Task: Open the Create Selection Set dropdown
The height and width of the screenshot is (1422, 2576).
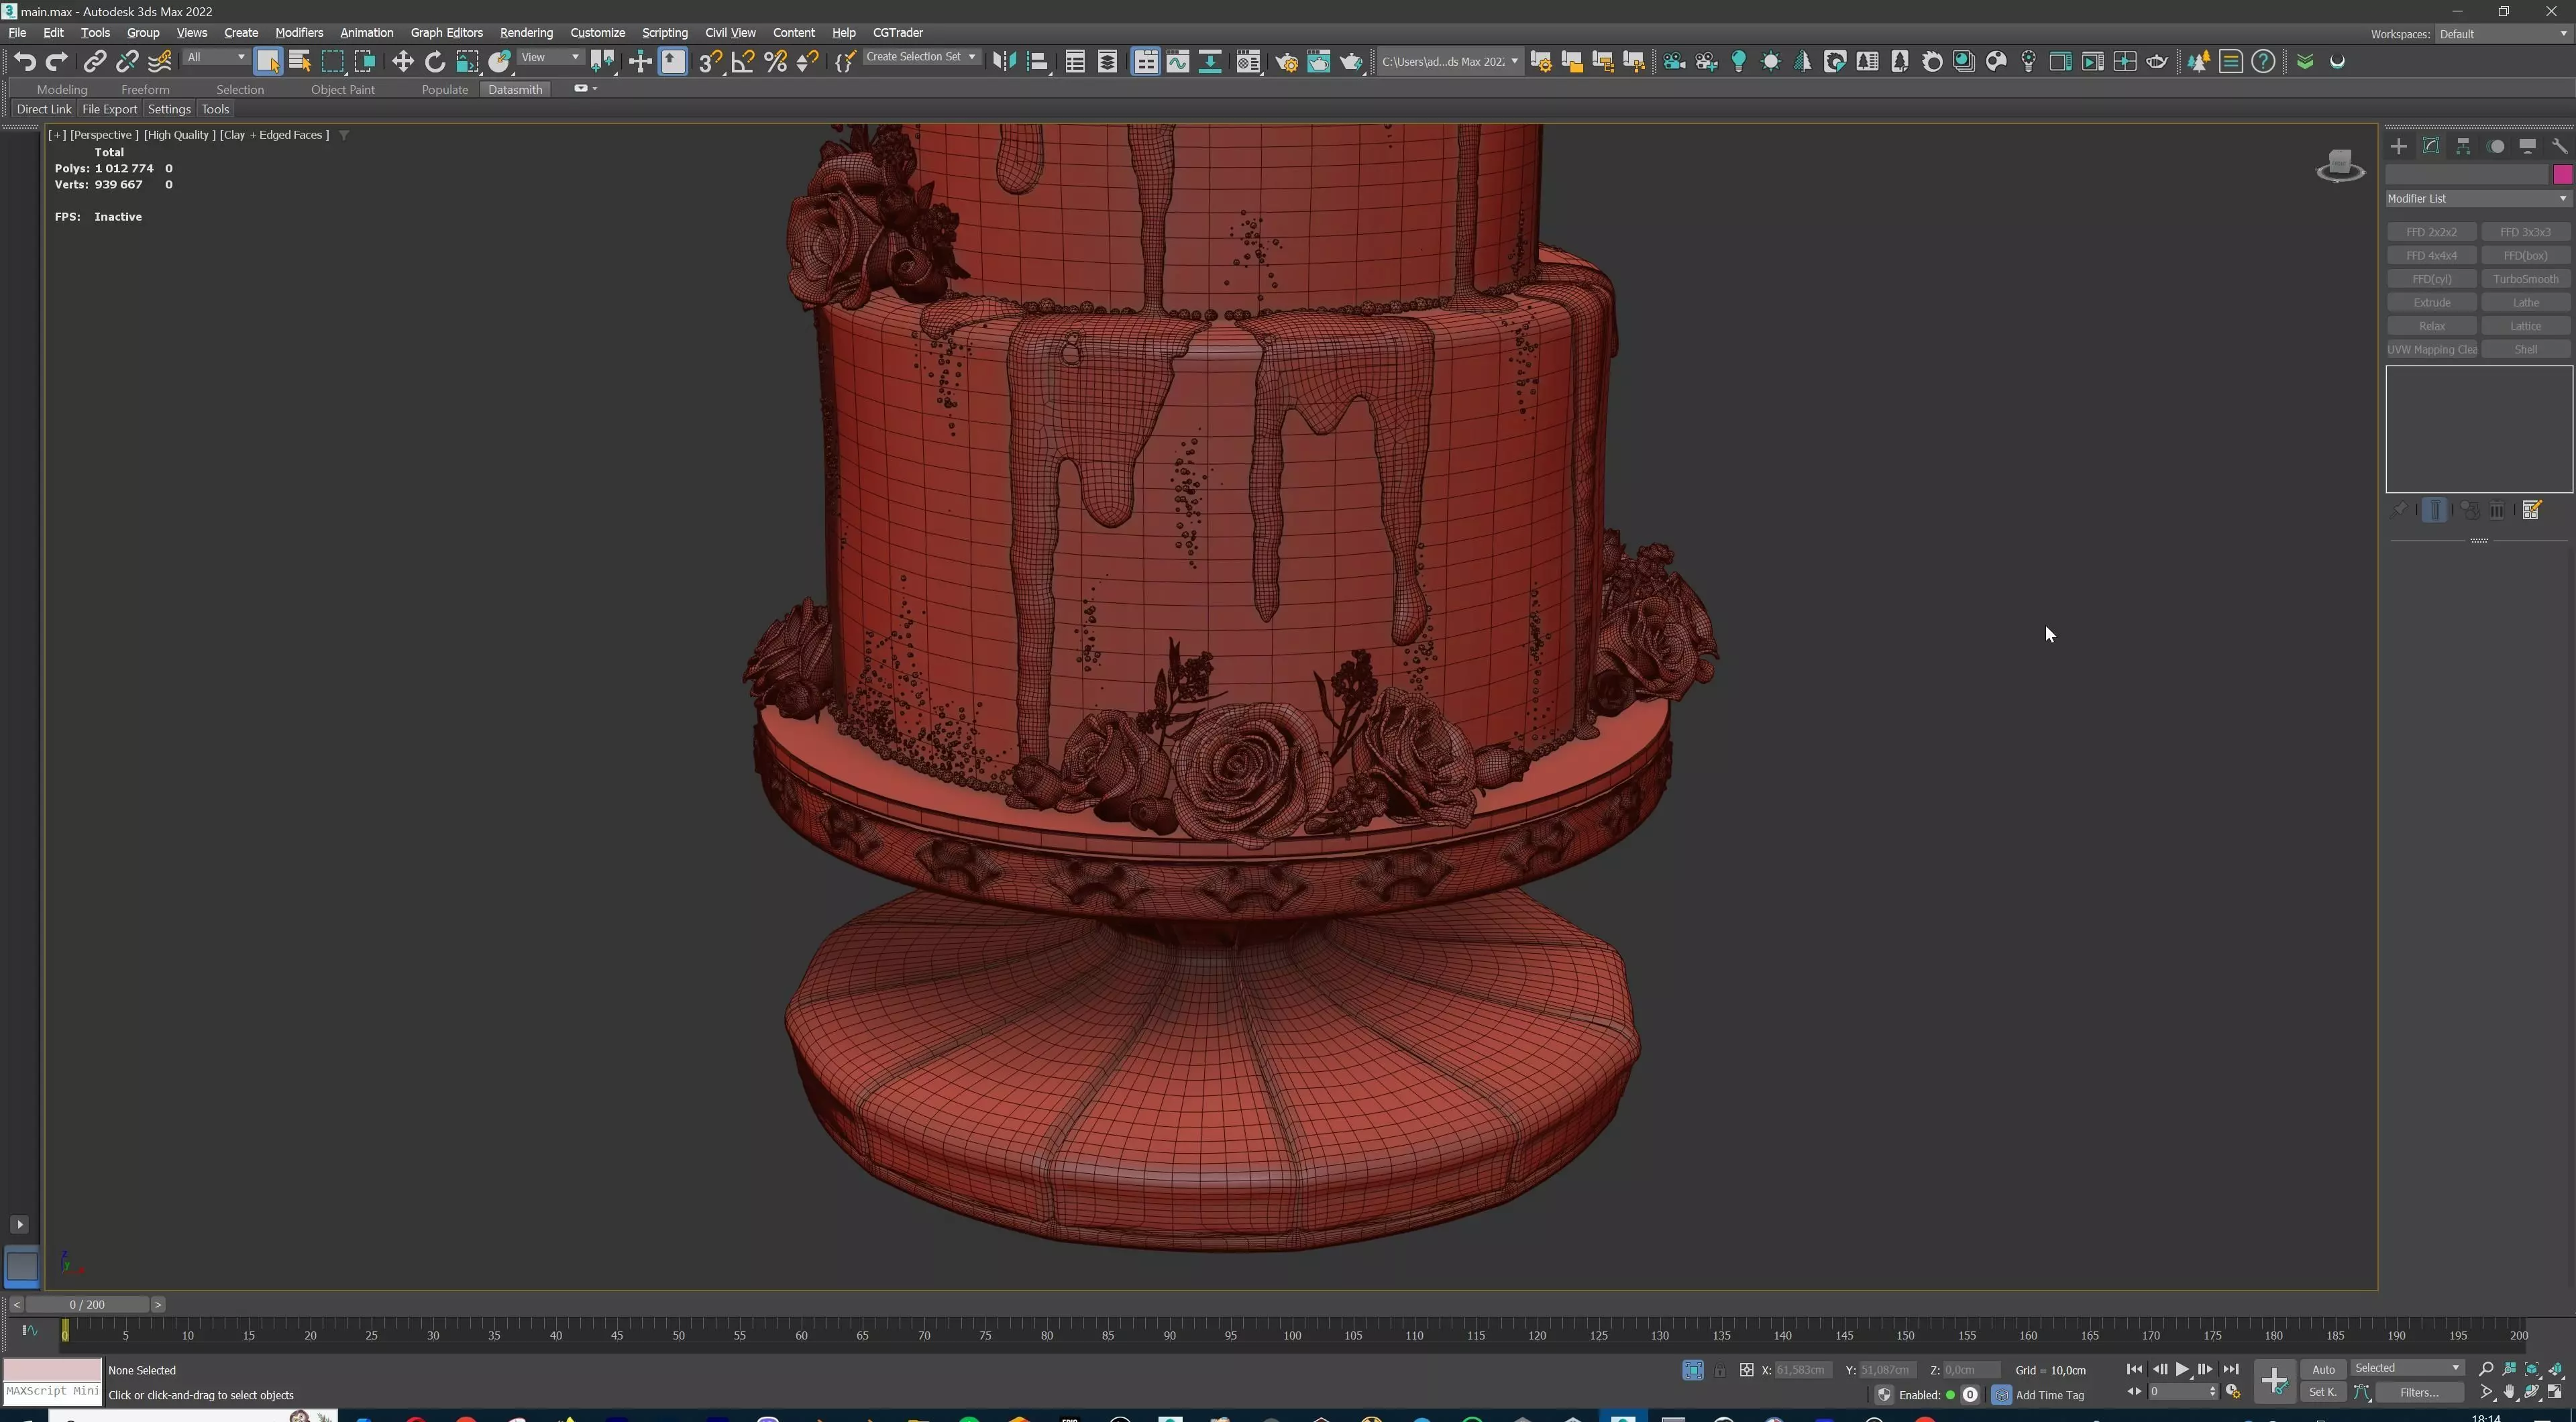Action: pos(920,57)
